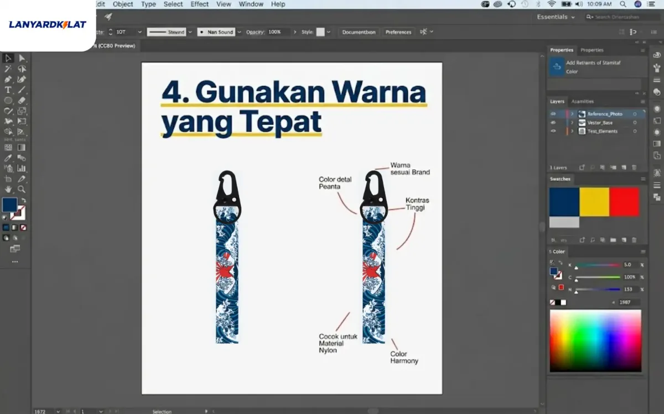Click the Documentbion button
The image size is (664, 414).
click(359, 32)
